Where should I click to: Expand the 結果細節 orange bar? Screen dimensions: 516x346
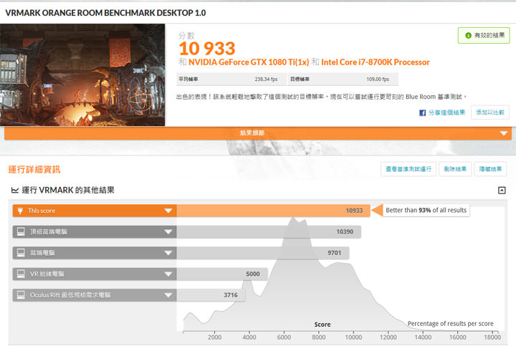[504, 133]
